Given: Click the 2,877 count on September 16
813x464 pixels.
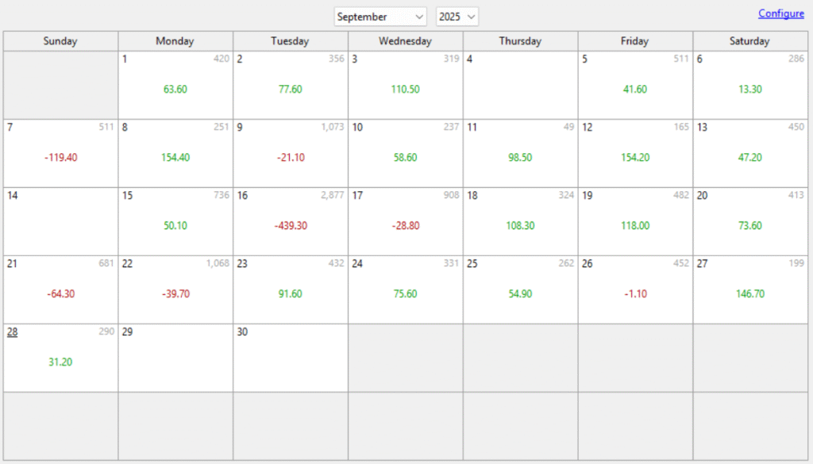Looking at the screenshot, I should [x=332, y=196].
